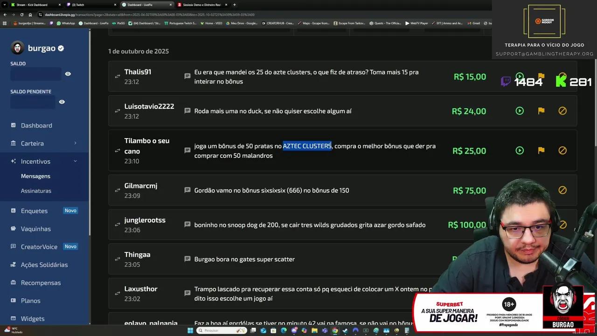Select Mensagens in the sidebar
This screenshot has width=597, height=336.
click(x=35, y=176)
